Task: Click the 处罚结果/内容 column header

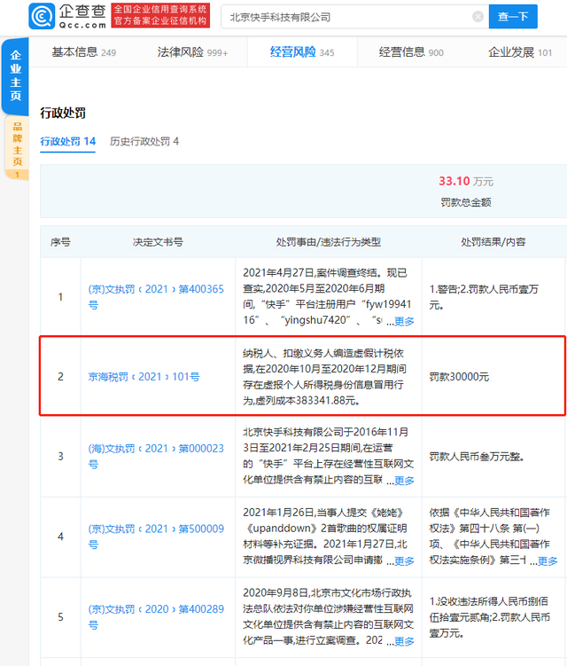Action: pos(493,242)
